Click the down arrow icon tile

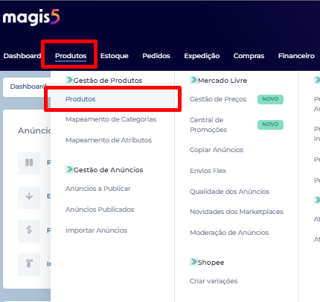(x=29, y=197)
